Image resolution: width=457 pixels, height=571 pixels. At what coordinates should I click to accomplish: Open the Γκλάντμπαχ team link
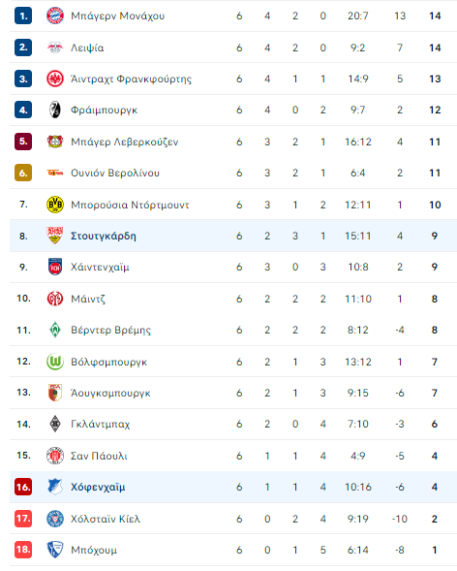pos(100,425)
